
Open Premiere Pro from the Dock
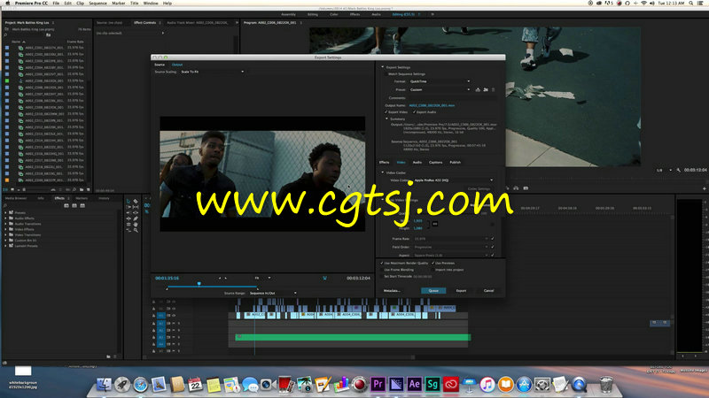click(378, 384)
